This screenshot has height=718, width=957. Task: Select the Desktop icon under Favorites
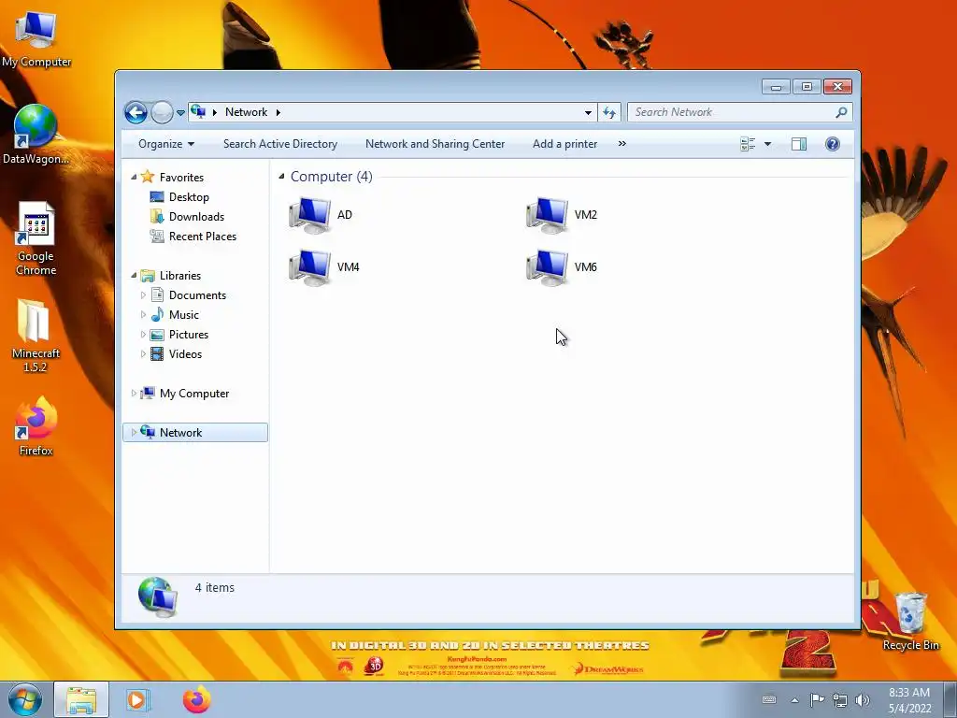coord(157,197)
